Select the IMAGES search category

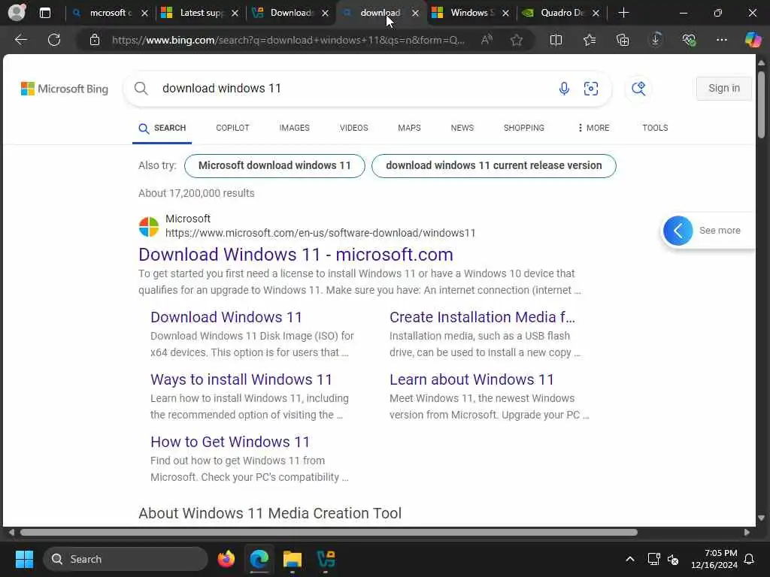[x=294, y=128]
